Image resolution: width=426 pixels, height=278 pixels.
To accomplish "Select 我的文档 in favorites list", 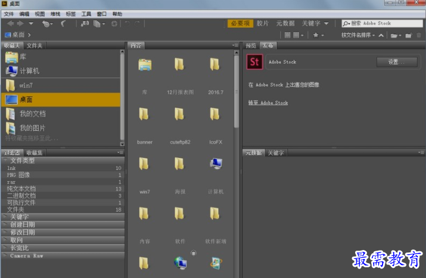I will pyautogui.click(x=61, y=114).
